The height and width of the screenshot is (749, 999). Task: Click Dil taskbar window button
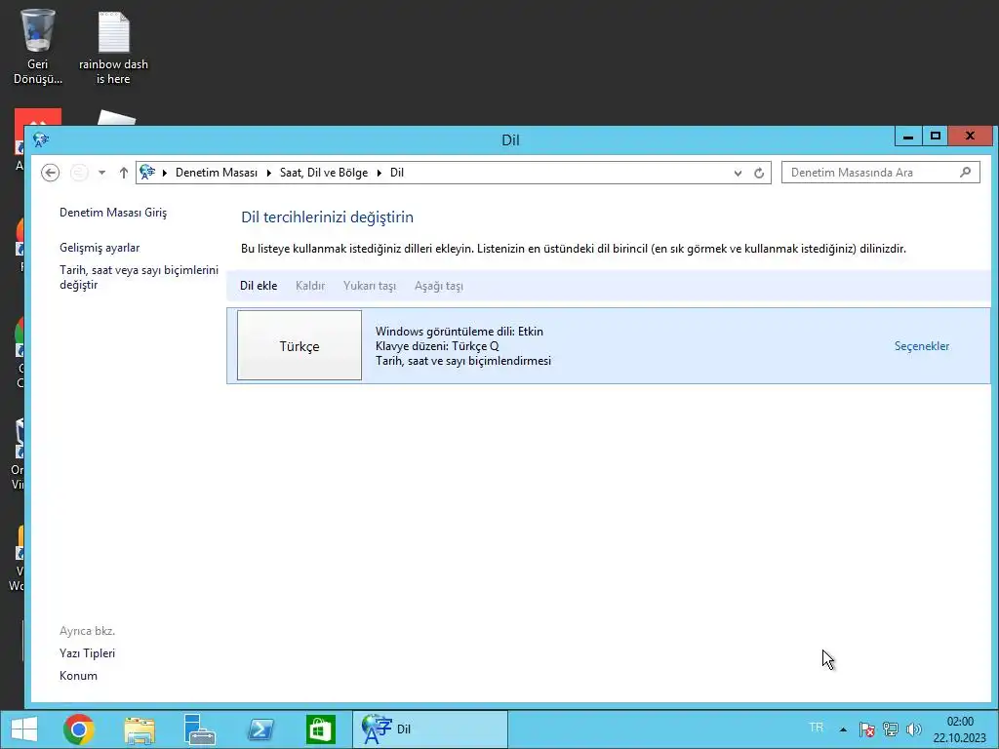point(430,729)
